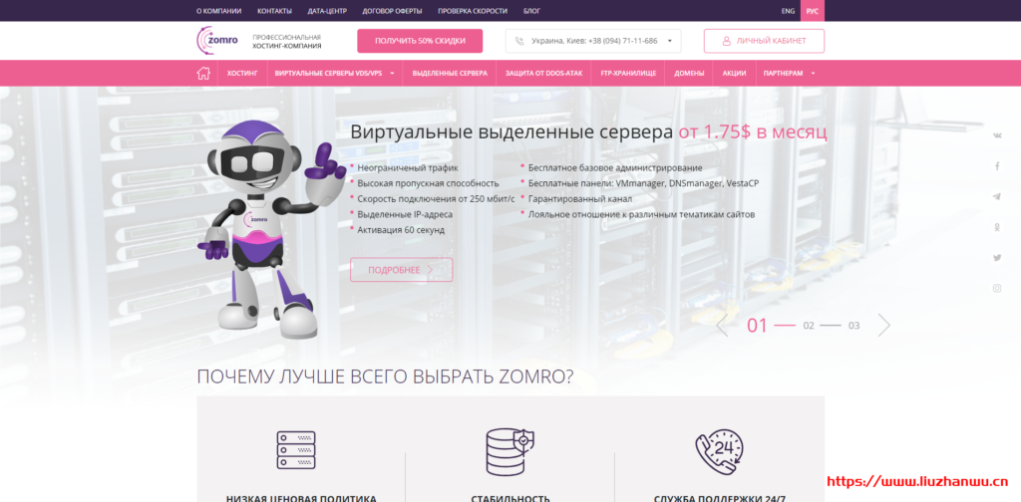This screenshot has width=1021, height=502.
Task: Expand the Партнерам menu arrow
Action: click(x=813, y=74)
